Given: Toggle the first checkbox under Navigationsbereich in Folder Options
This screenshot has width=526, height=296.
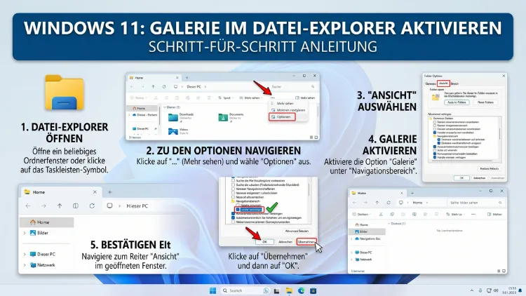Looking at the screenshot, I should pyautogui.click(x=439, y=140).
